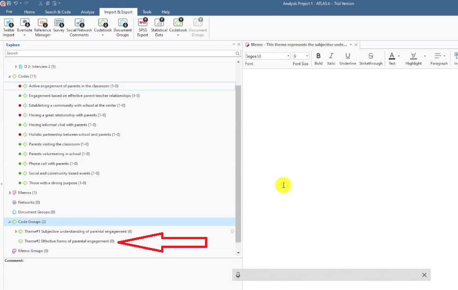Click the Reference Manager import icon
The image size is (458, 290).
pyautogui.click(x=42, y=24)
